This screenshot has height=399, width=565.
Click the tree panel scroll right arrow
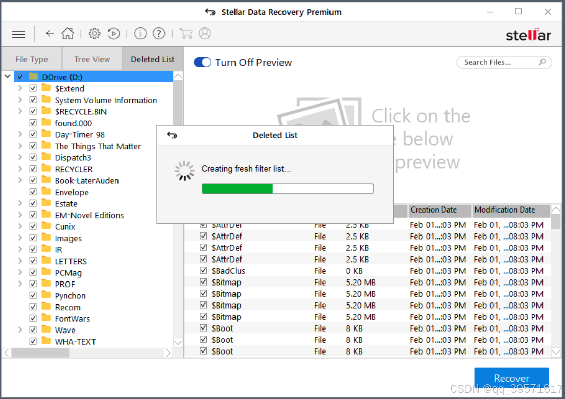click(x=168, y=353)
